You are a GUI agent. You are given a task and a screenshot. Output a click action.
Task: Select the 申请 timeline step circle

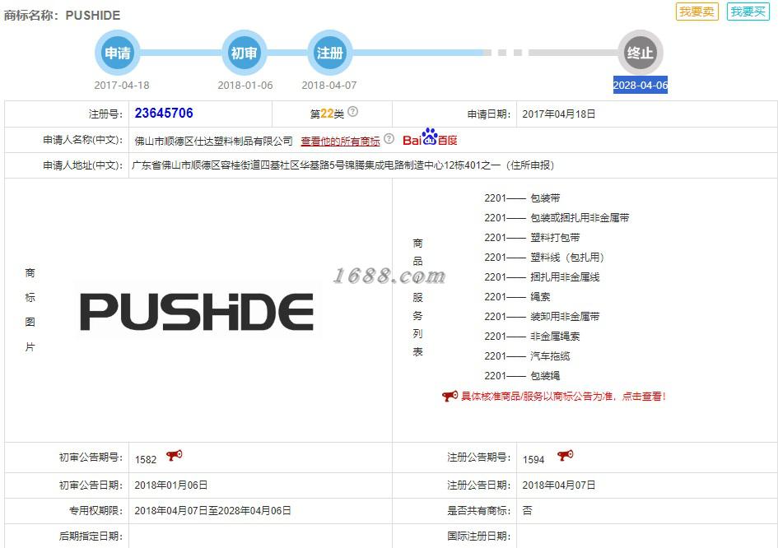(x=118, y=53)
